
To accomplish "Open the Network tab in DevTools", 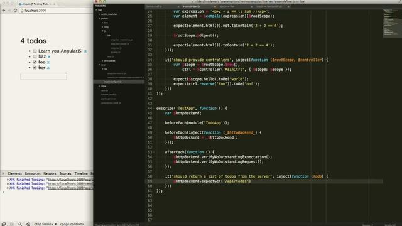I will coord(50,173).
